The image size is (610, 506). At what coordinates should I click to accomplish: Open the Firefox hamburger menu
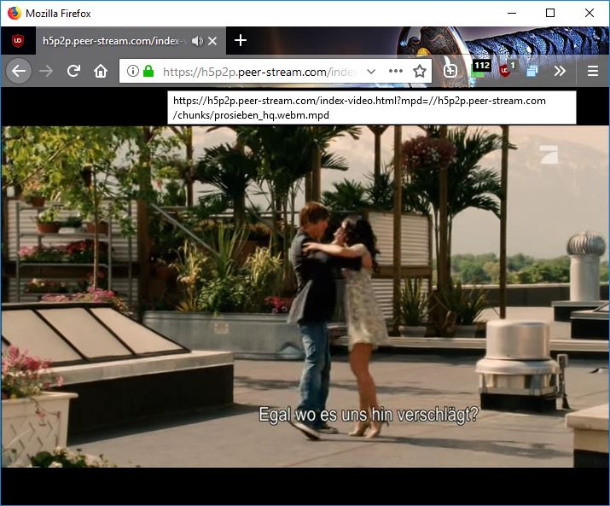tap(592, 71)
